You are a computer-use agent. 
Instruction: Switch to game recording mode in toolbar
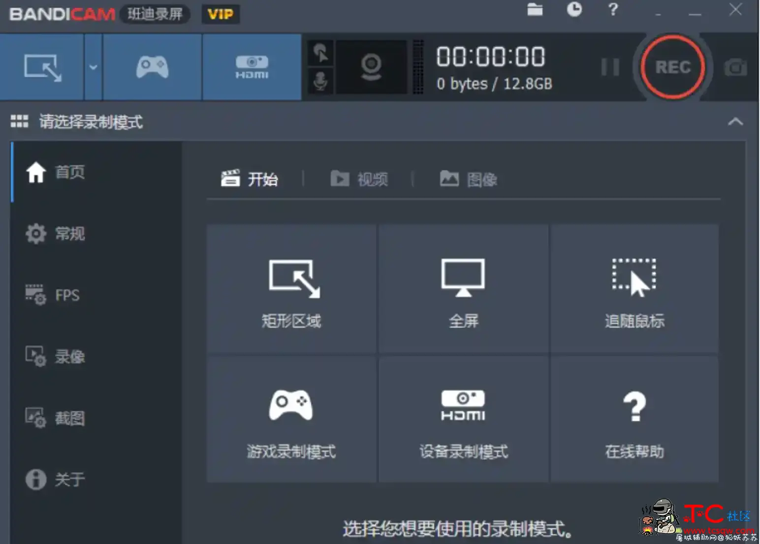coord(152,67)
